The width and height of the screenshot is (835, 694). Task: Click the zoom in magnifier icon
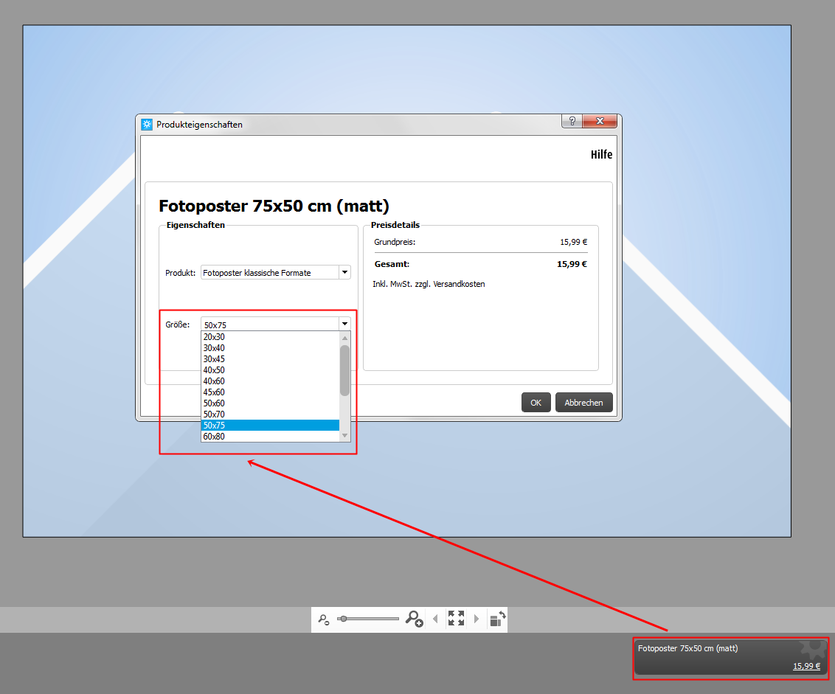pyautogui.click(x=414, y=619)
